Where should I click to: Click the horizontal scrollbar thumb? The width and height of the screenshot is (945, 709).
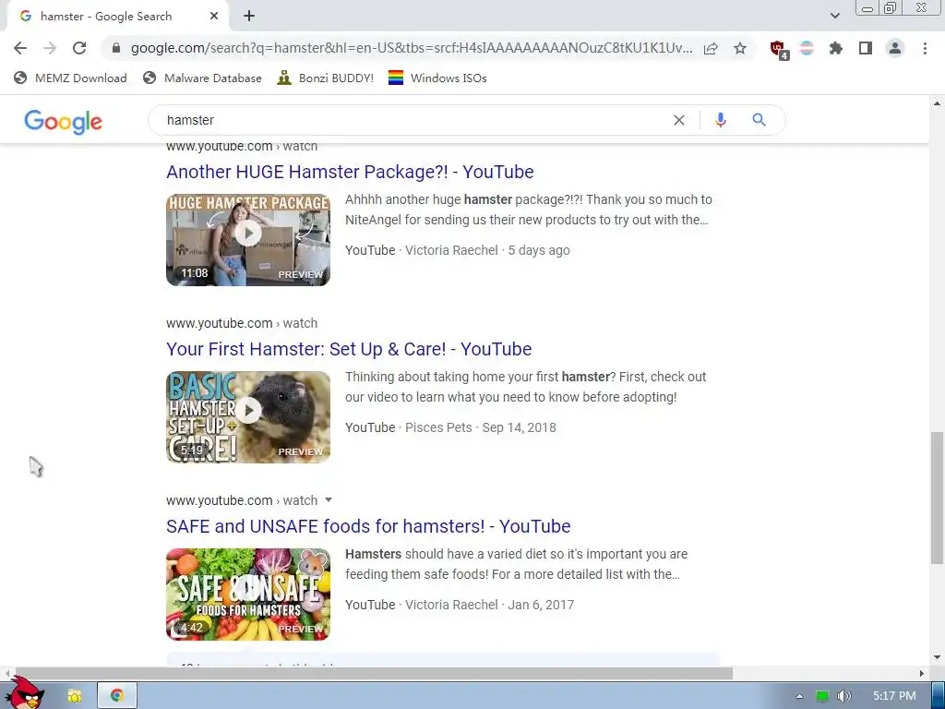373,673
